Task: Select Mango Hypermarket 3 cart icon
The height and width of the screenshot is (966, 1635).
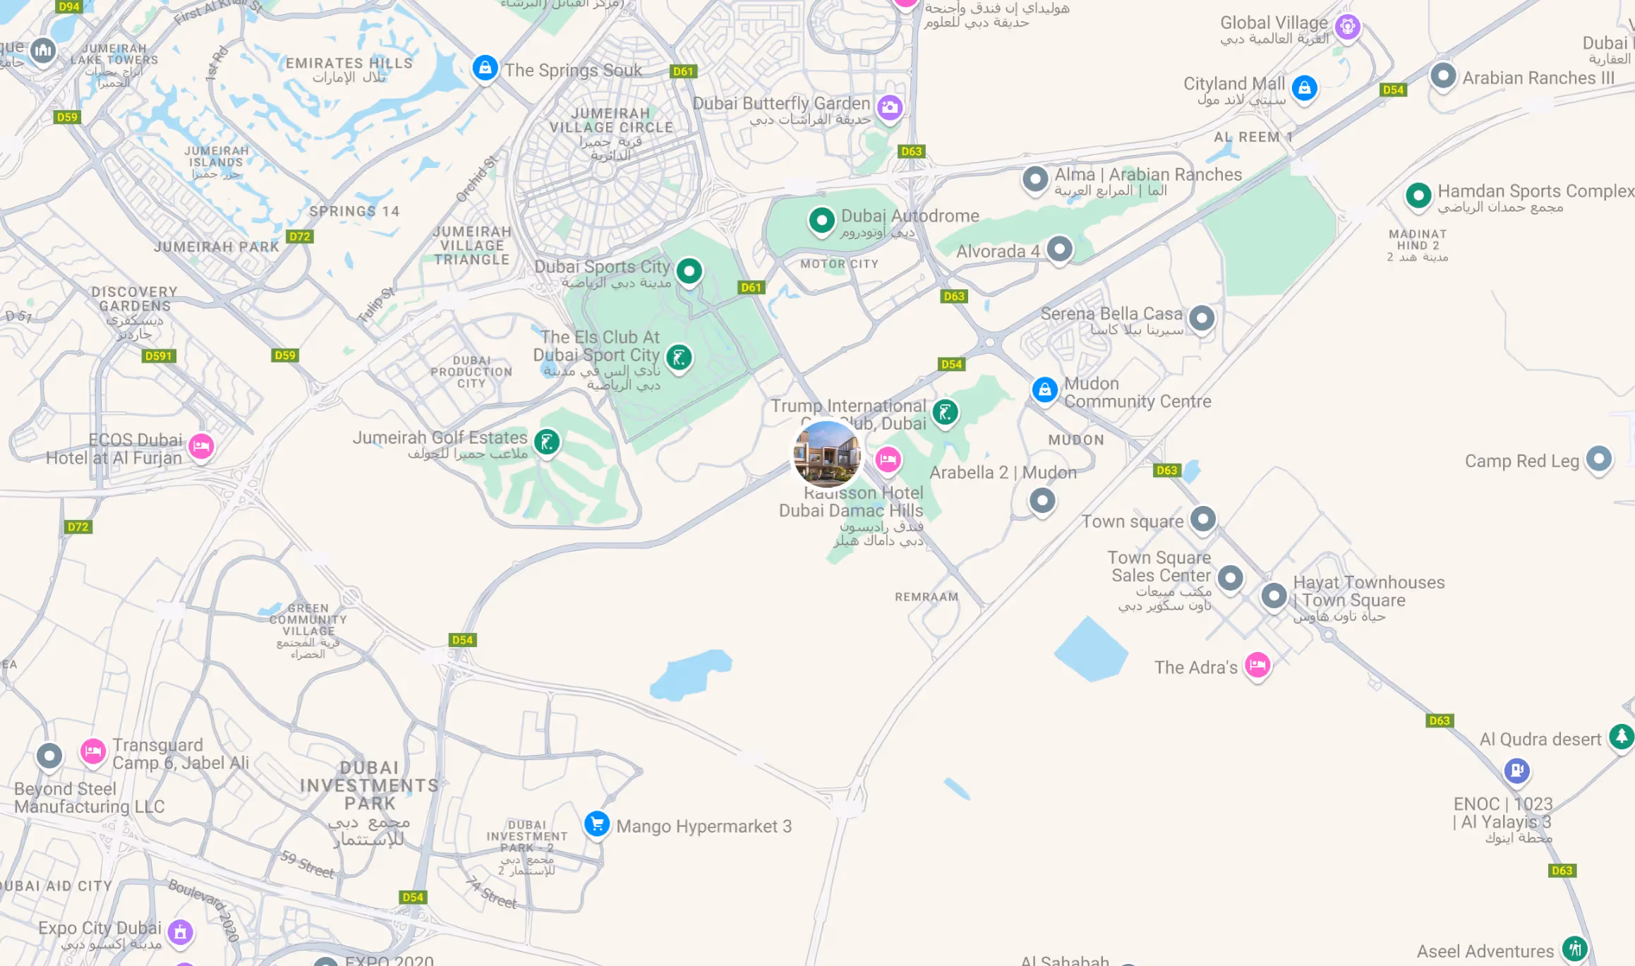Action: 597,824
